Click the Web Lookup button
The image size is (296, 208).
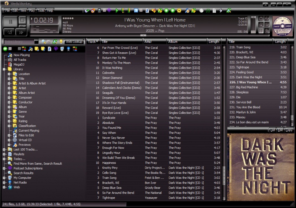pyautogui.click(x=74, y=42)
